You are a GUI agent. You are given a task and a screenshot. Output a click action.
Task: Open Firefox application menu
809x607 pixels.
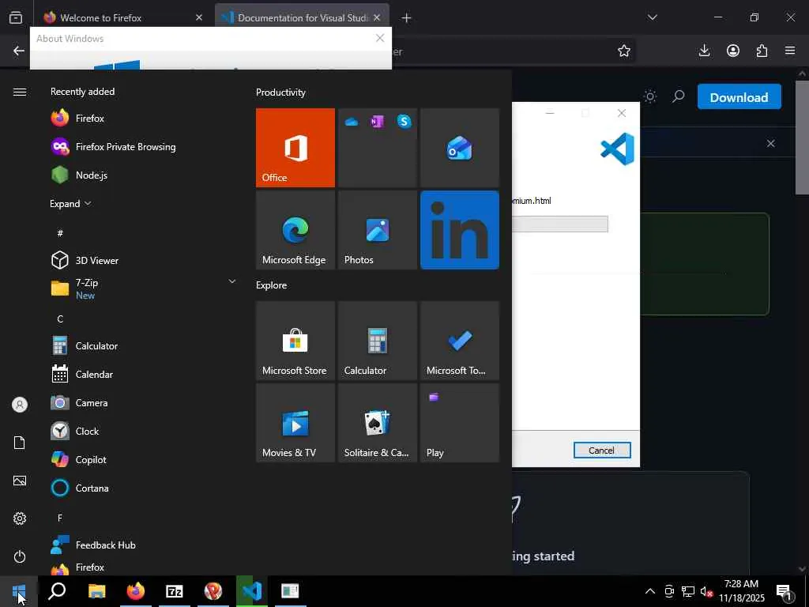click(790, 51)
